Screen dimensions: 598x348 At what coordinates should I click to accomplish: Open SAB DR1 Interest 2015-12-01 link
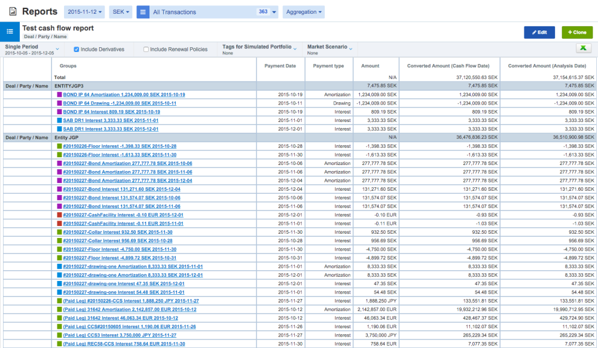[111, 129]
